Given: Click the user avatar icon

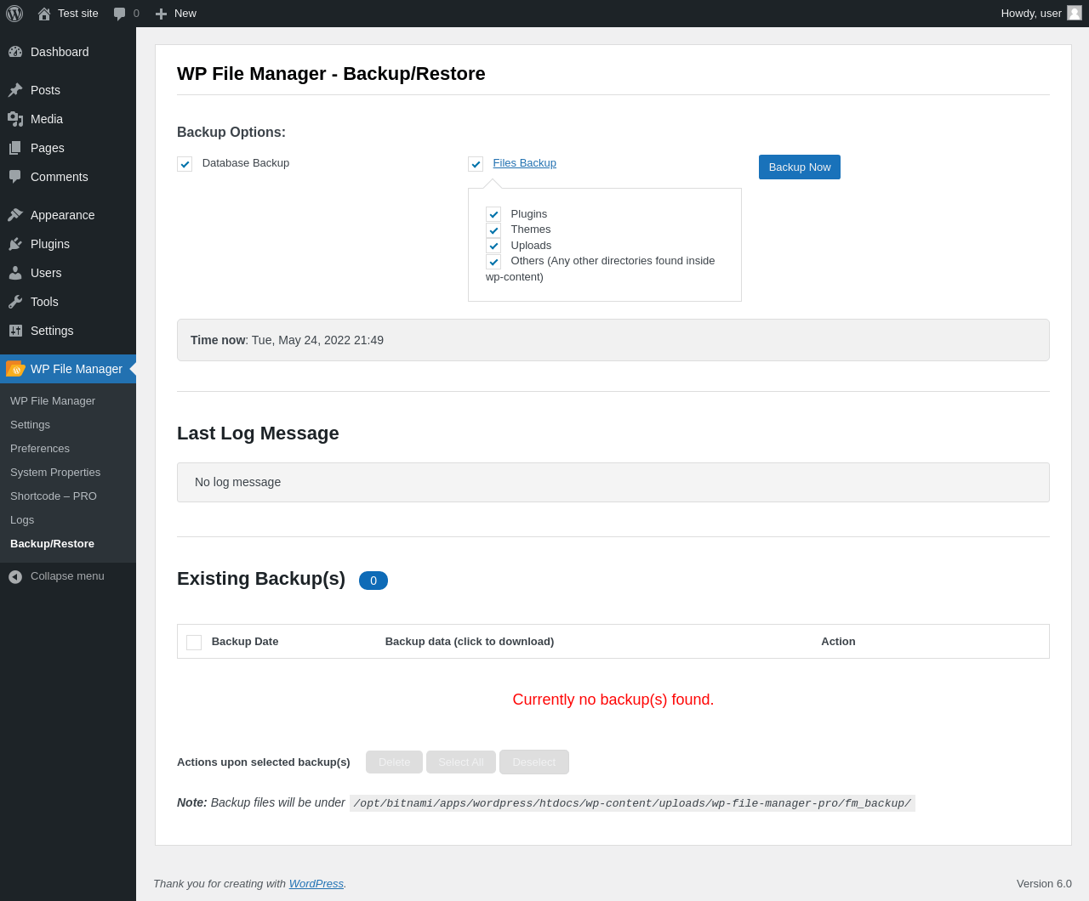Looking at the screenshot, I should click(x=1075, y=13).
